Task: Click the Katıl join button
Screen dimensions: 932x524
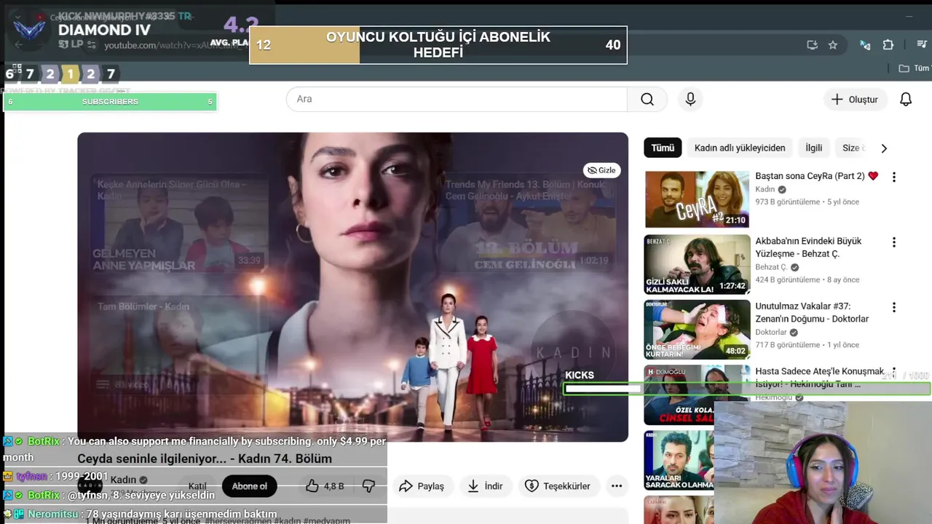Action: [197, 486]
